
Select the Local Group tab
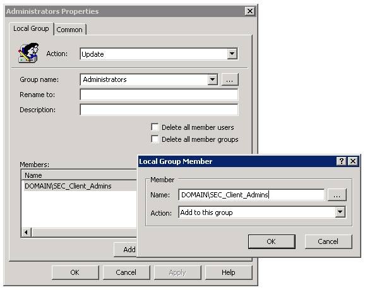(x=31, y=28)
